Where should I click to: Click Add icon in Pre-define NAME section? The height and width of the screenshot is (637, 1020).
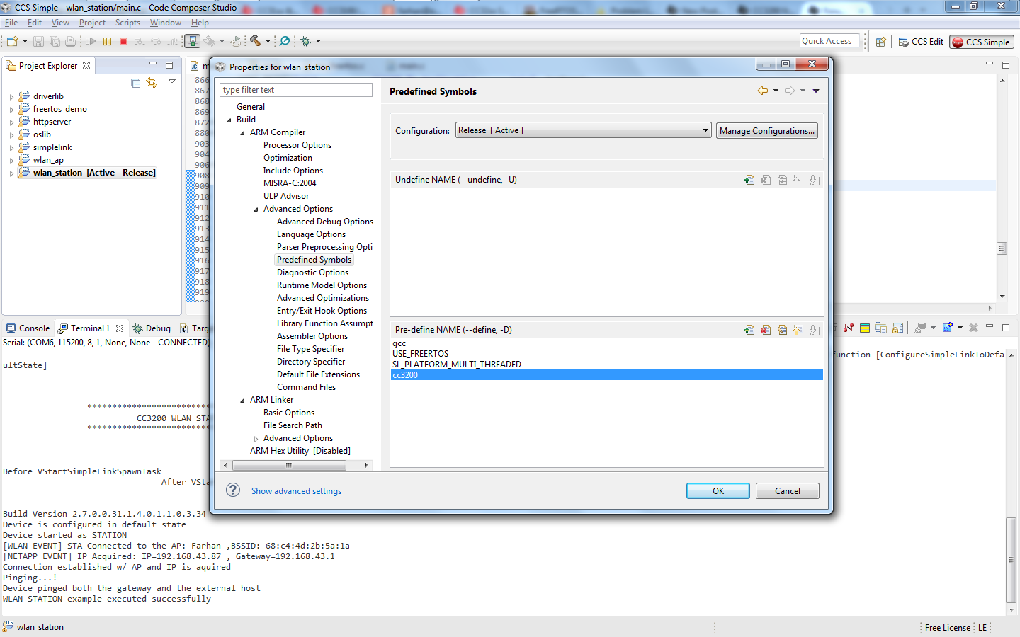pyautogui.click(x=749, y=330)
